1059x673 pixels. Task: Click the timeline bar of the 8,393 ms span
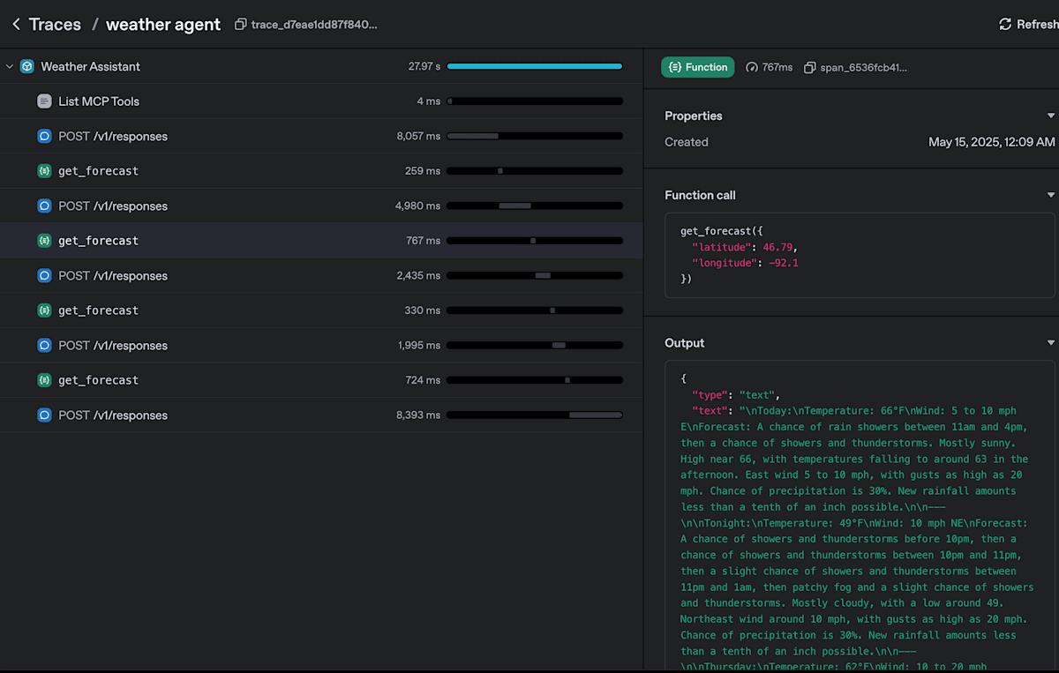coord(535,415)
